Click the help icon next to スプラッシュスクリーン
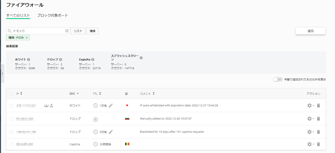The image size is (335, 153). tap(141, 58)
